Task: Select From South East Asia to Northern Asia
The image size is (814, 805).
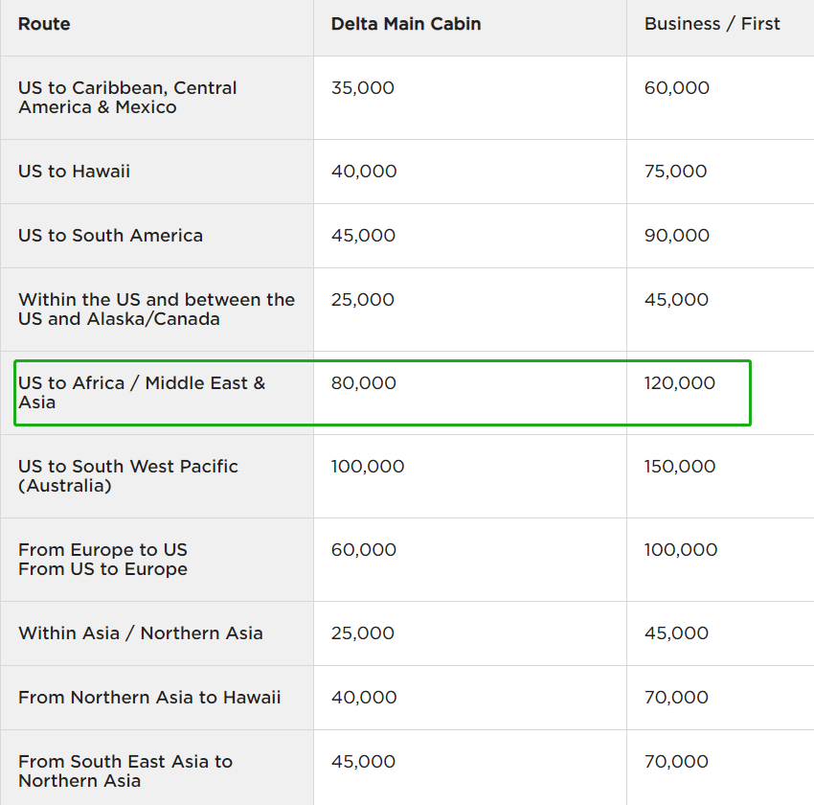Action: 125,771
